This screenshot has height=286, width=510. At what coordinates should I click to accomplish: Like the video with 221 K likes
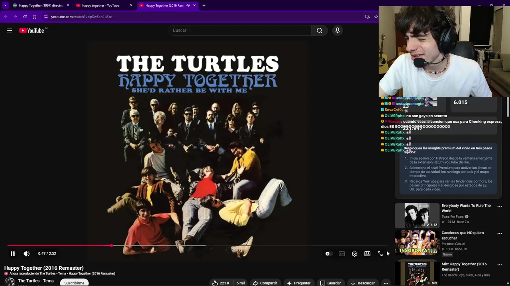(221, 283)
